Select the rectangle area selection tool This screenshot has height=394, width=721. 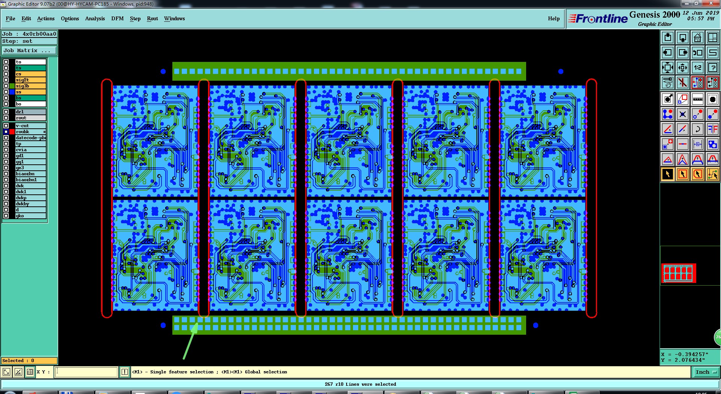click(x=683, y=174)
